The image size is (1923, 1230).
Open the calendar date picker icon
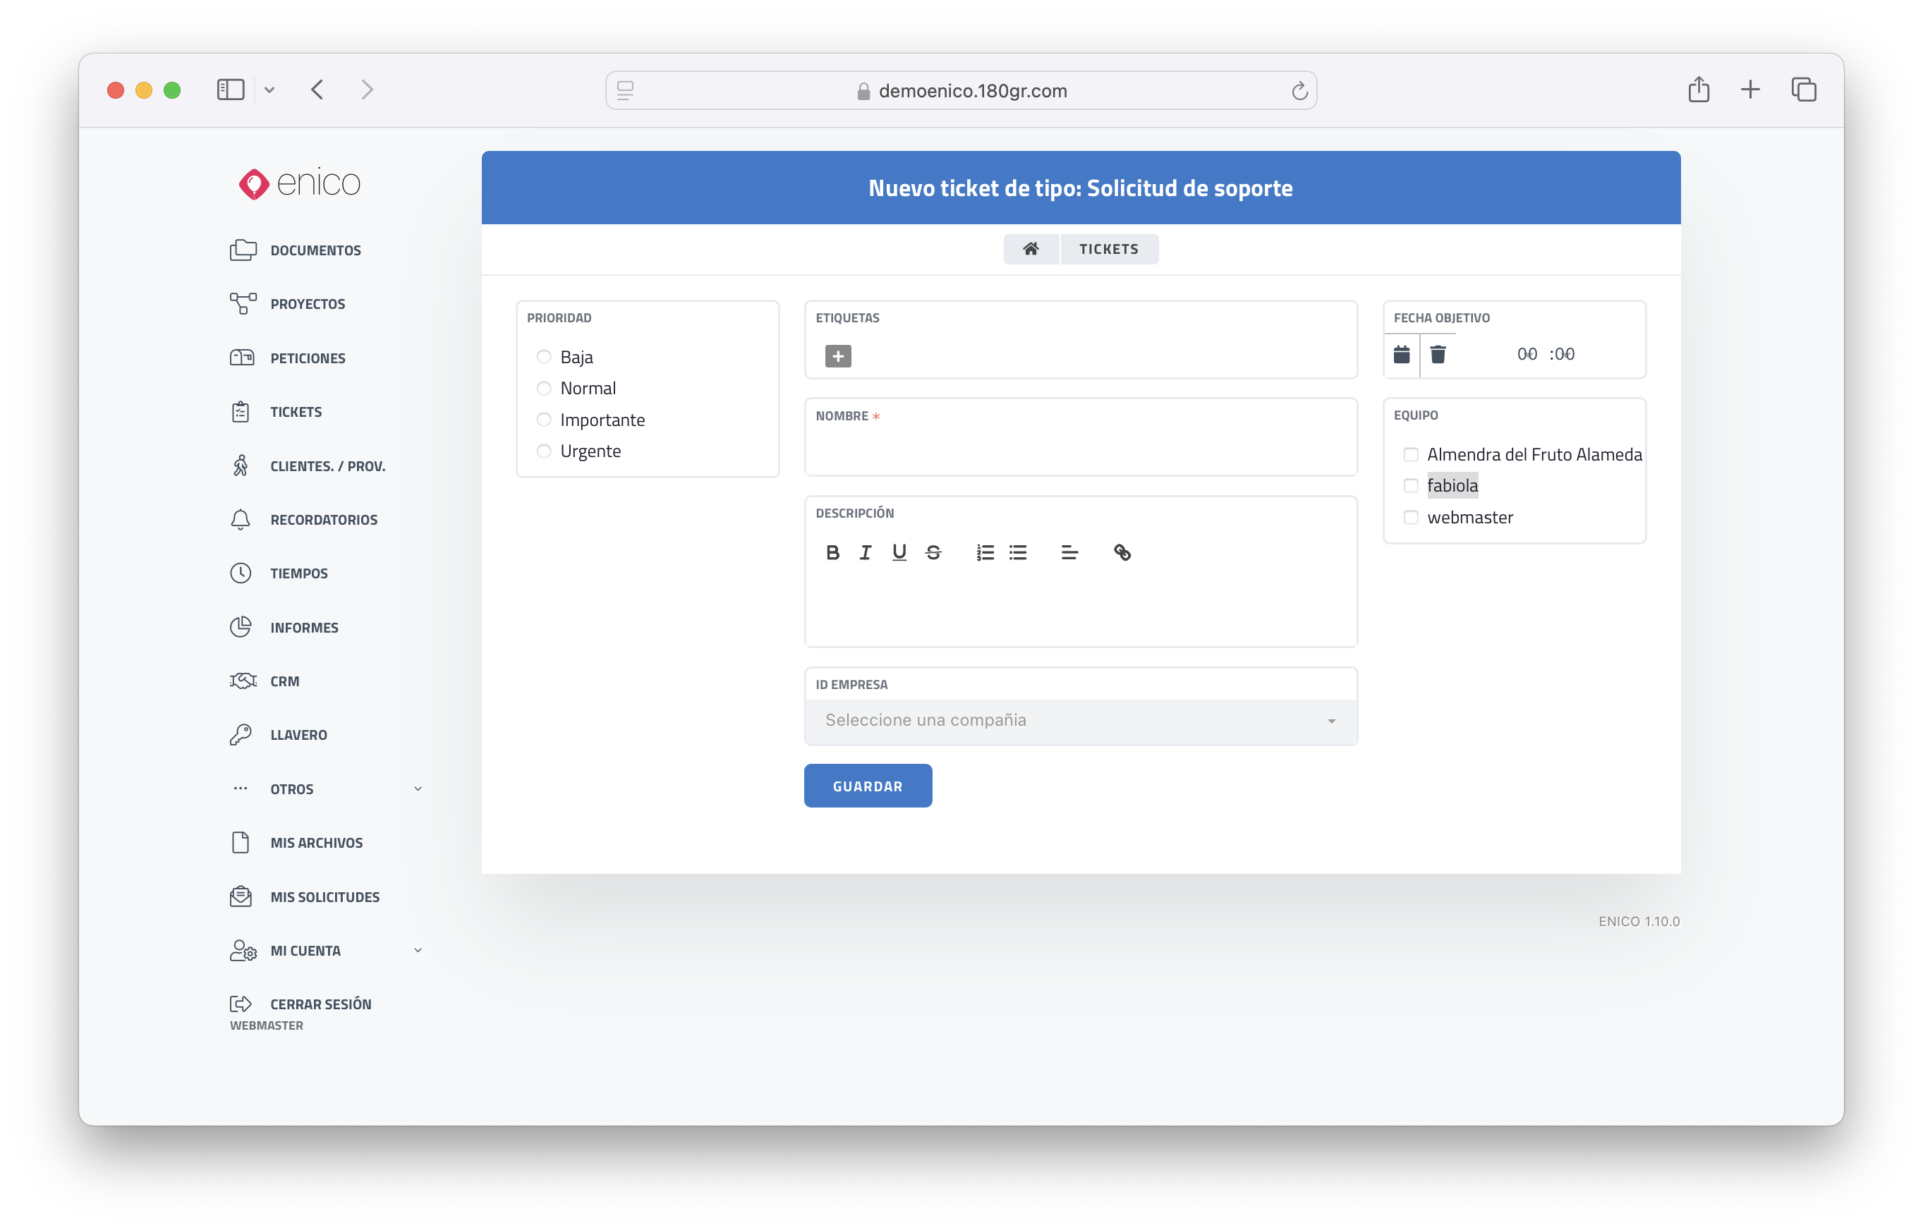coord(1401,354)
